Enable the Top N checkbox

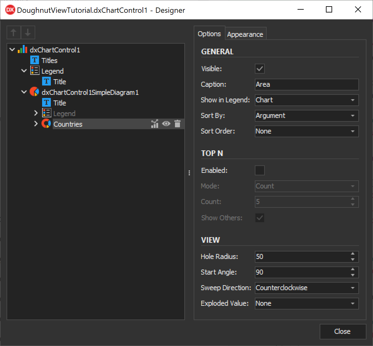point(260,170)
